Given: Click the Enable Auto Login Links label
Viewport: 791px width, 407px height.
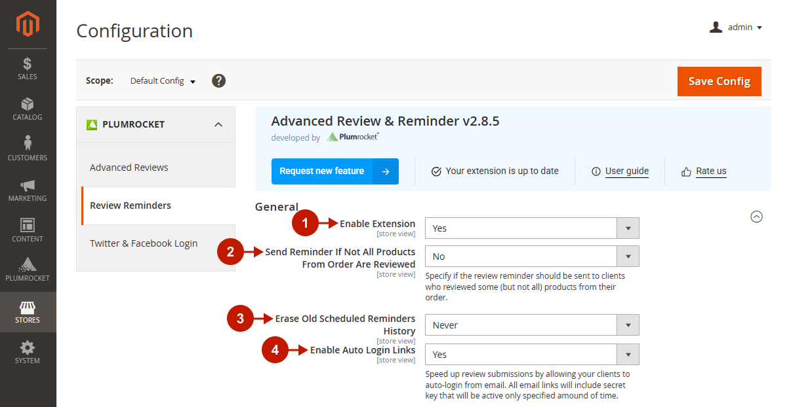Looking at the screenshot, I should coord(363,350).
